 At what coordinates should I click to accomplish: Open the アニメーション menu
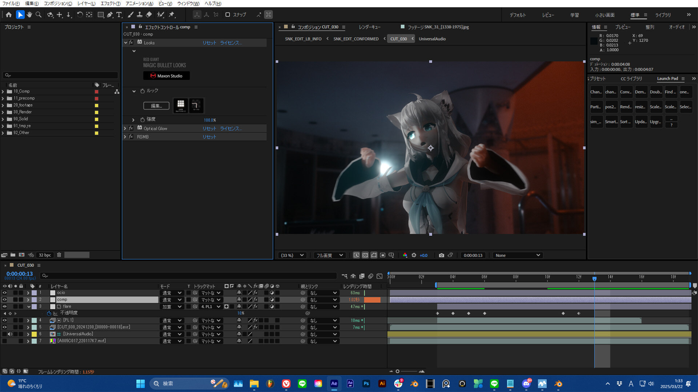tap(140, 3)
